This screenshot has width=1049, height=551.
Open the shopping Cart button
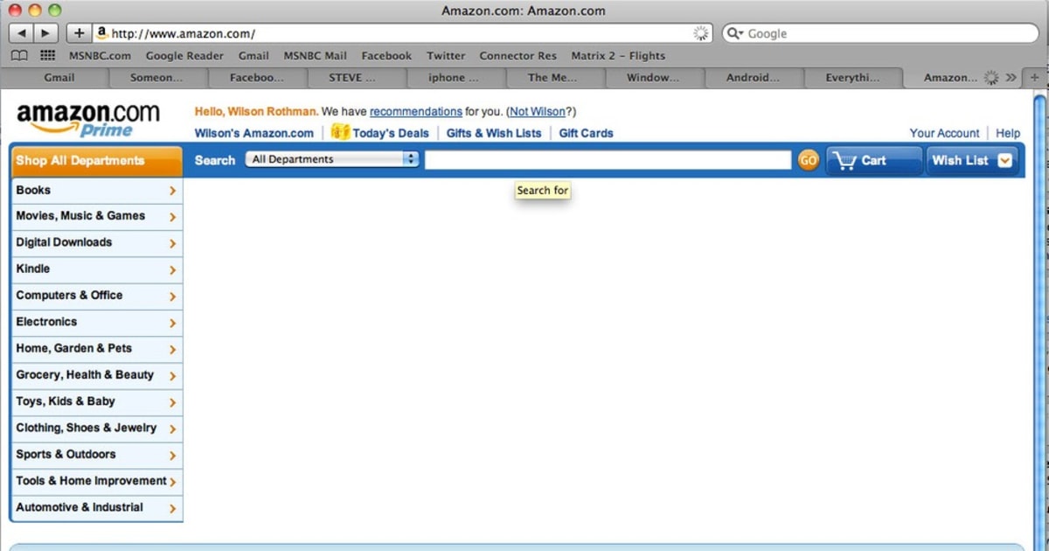tap(874, 160)
